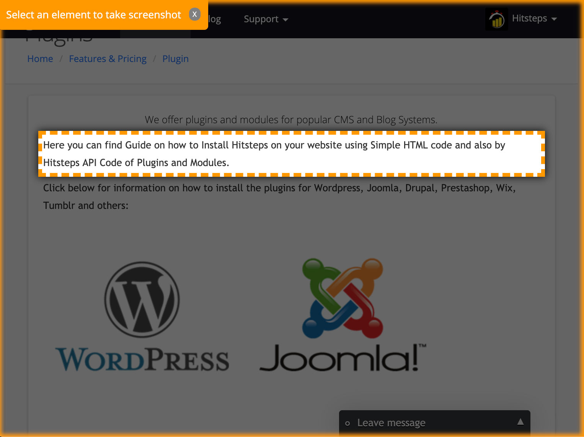Screen dimensions: 584x437
Task: Open the WordPress plugin logo
Action: pyautogui.click(x=142, y=316)
